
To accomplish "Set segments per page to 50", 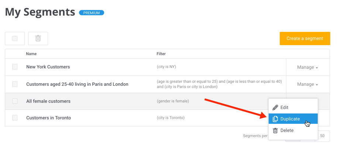I will 322,136.
